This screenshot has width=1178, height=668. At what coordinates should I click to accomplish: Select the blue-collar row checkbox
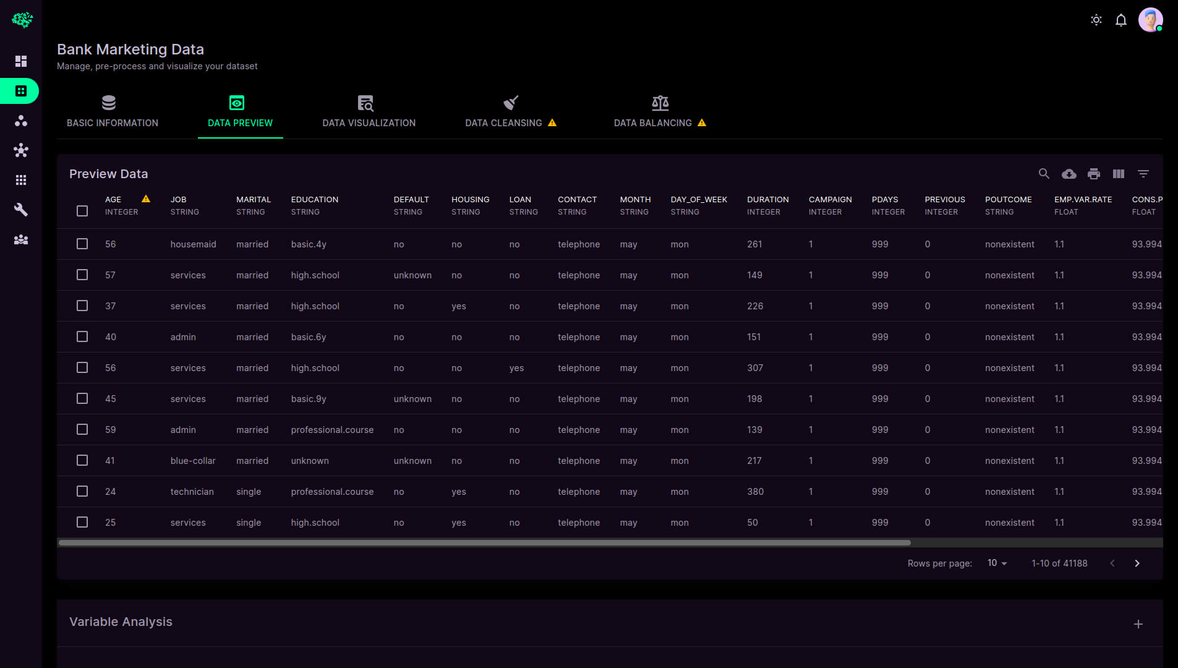(82, 460)
